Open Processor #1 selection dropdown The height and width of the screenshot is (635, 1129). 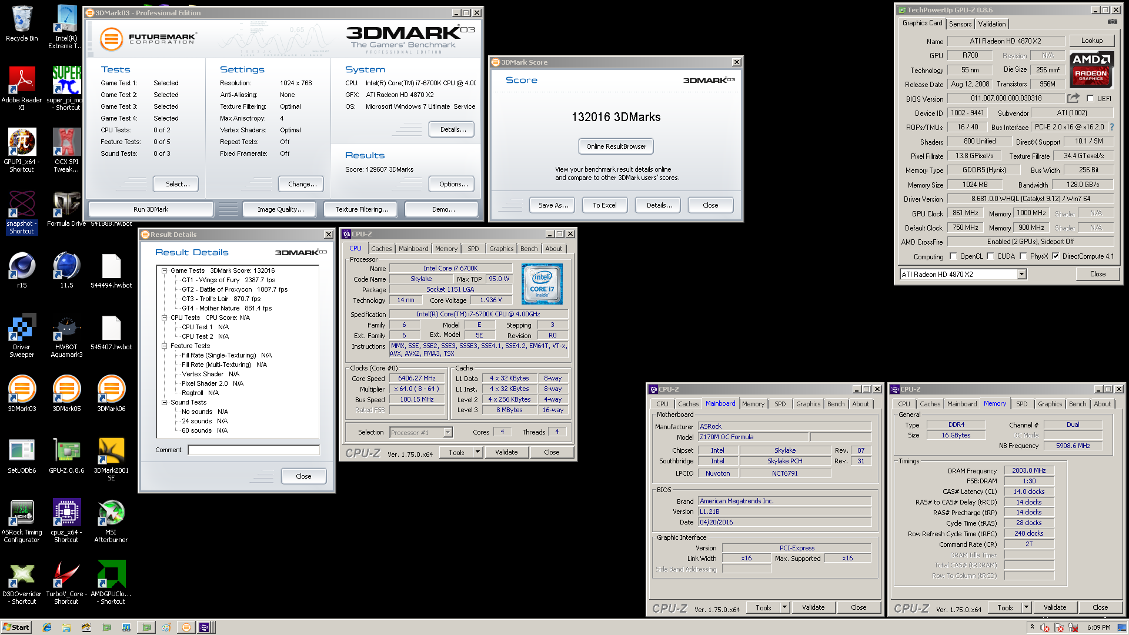[447, 433]
